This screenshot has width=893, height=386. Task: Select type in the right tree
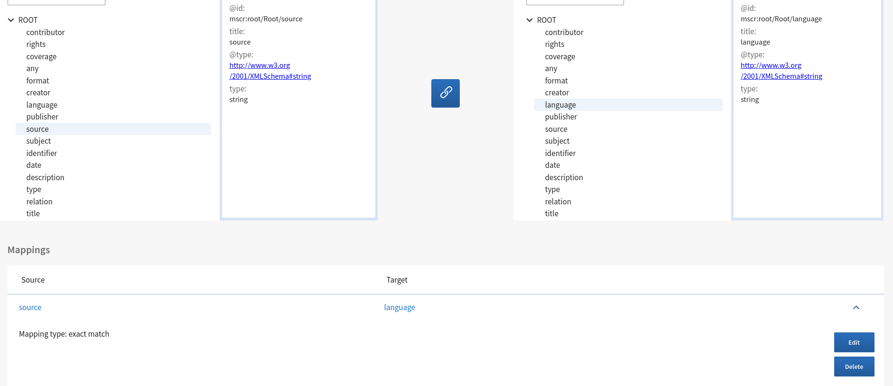coord(552,189)
